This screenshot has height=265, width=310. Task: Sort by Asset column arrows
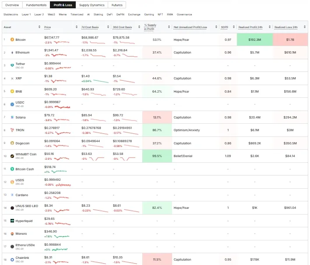pyautogui.click(x=39, y=27)
